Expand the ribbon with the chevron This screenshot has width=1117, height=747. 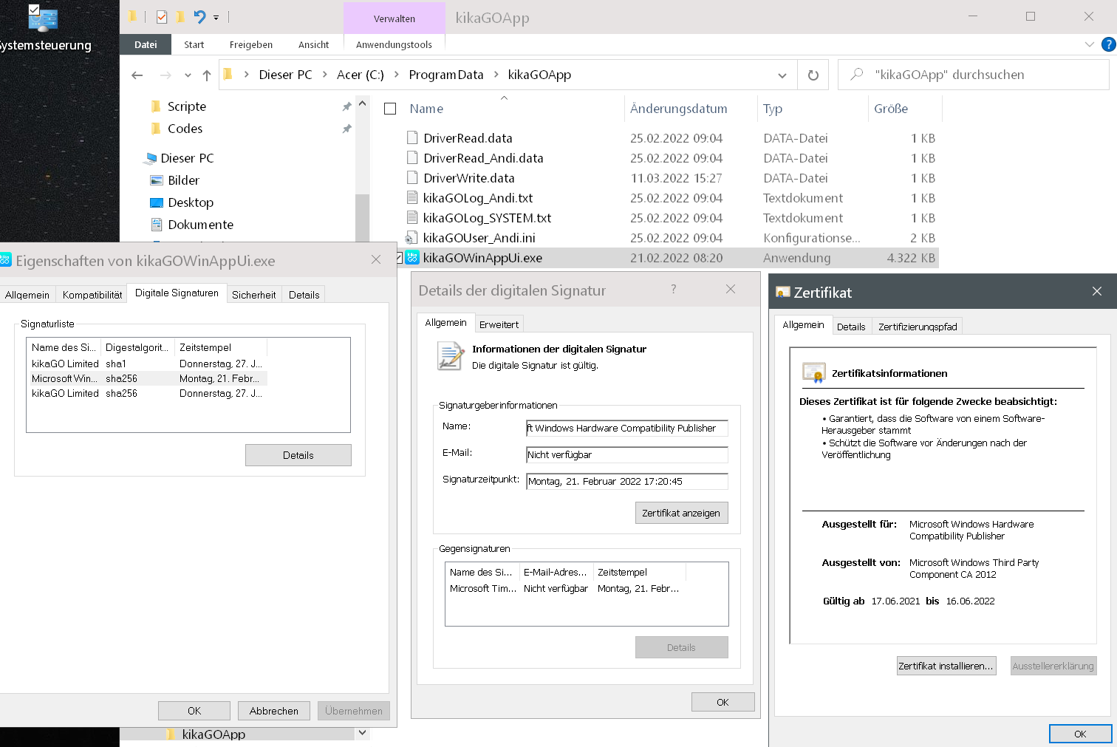[x=1089, y=44]
